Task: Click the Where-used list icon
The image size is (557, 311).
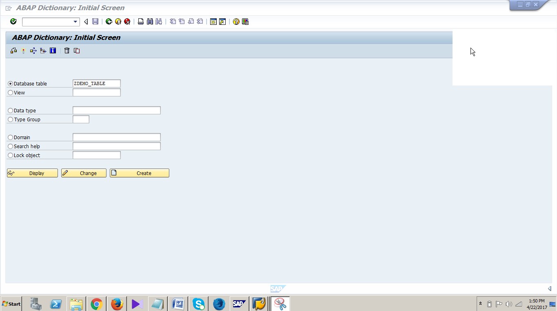Action: pyautogui.click(x=33, y=50)
